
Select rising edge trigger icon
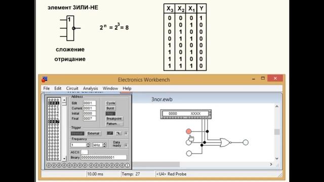coord(110,133)
